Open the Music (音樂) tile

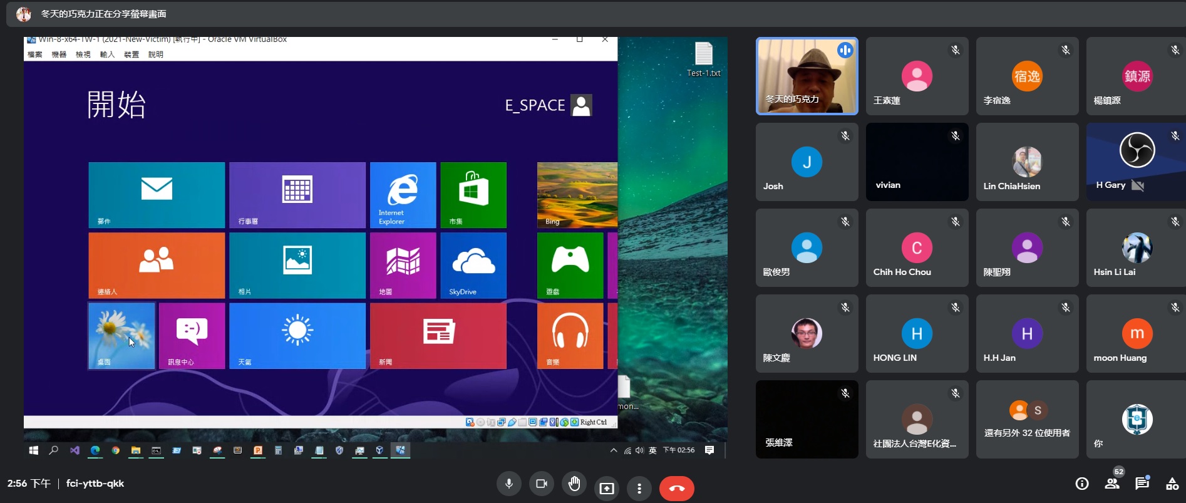[x=570, y=336]
